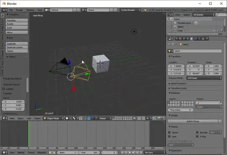Image resolution: width=227 pixels, height=155 pixels.
Task: Select the rotate manipulator icon
Action: [92, 118]
